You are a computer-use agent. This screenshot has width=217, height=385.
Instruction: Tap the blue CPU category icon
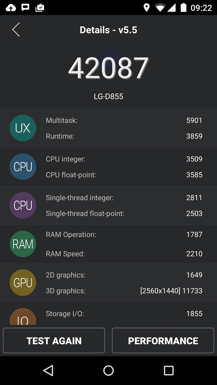[x=23, y=167]
